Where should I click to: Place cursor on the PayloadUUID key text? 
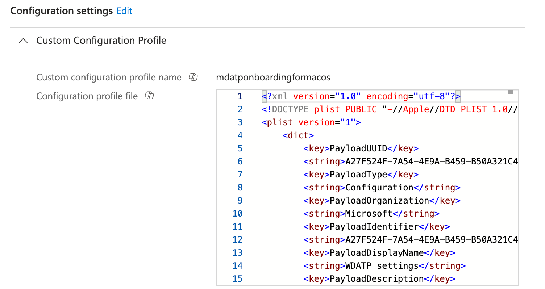click(x=358, y=148)
